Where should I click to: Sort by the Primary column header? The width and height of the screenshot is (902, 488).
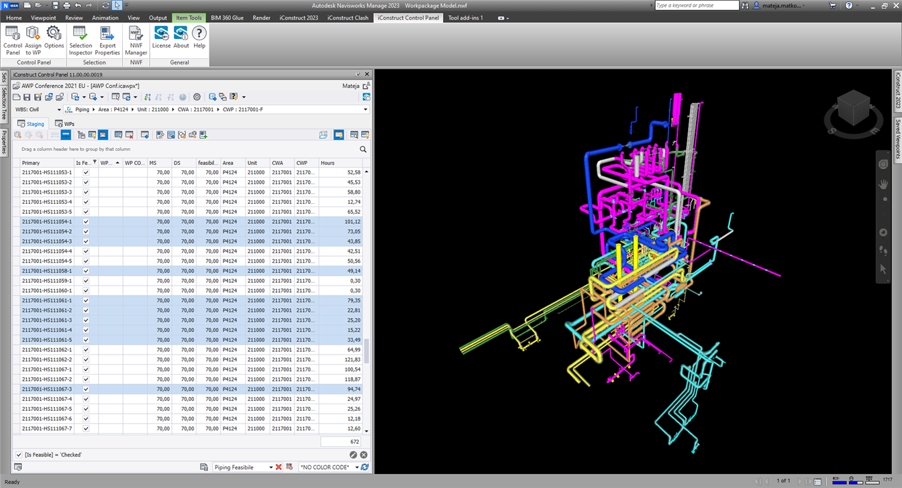pos(46,163)
